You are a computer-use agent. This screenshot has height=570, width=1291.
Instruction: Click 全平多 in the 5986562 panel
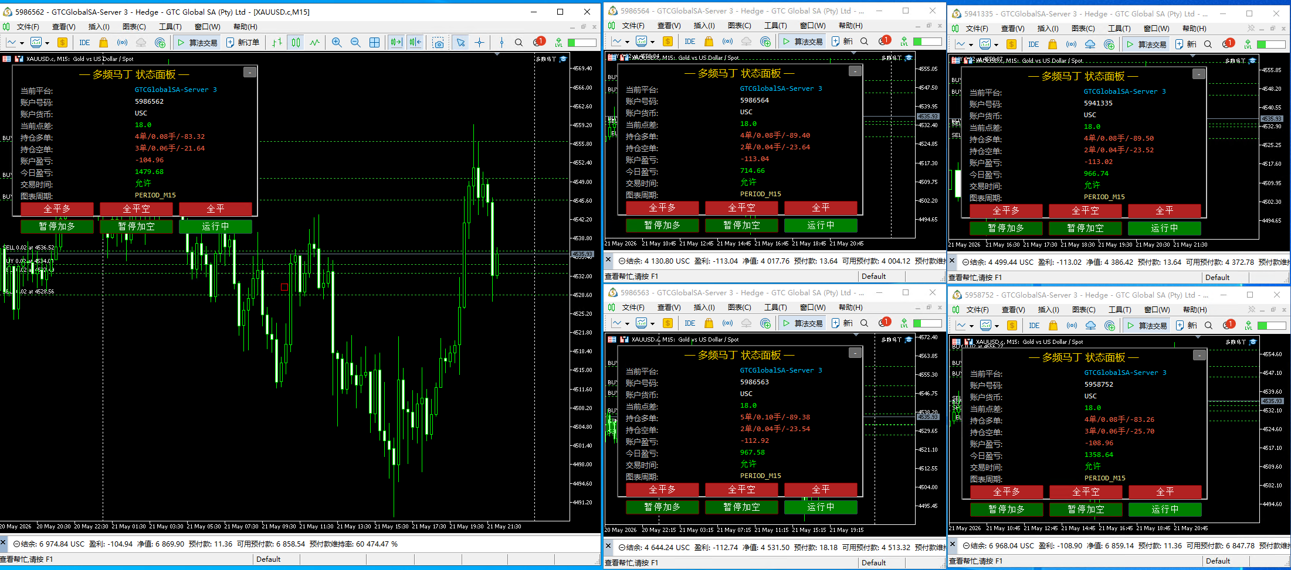(57, 209)
